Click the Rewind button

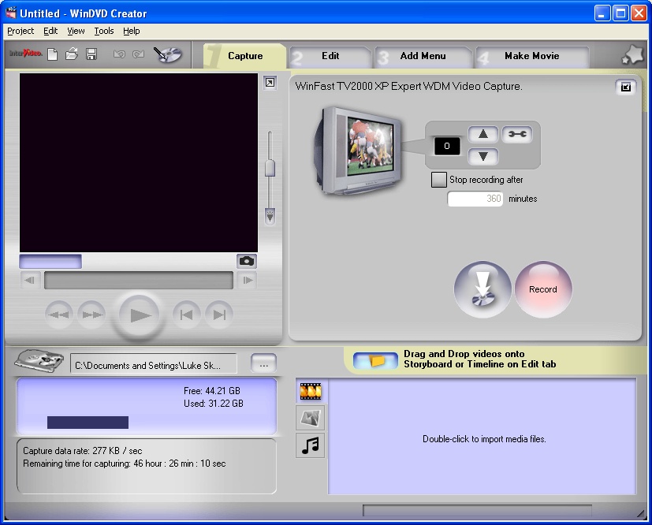point(59,315)
